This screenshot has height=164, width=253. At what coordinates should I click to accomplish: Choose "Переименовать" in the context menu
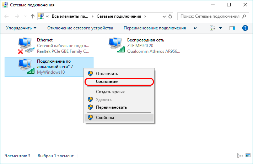click(119, 107)
